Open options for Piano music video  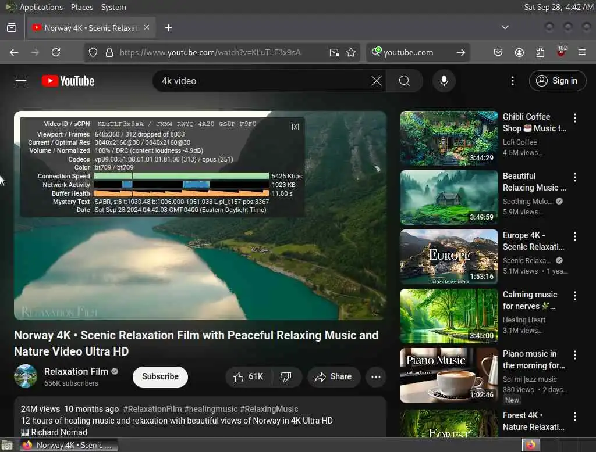click(575, 355)
